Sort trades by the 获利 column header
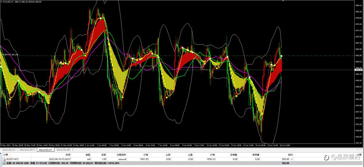364x167 pixels. 290,155
